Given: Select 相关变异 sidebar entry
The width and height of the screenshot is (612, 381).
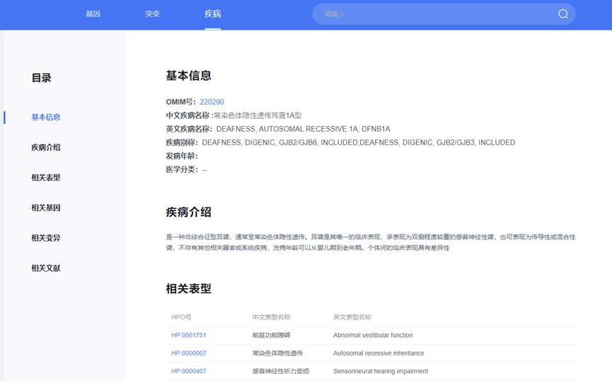Looking at the screenshot, I should (46, 237).
